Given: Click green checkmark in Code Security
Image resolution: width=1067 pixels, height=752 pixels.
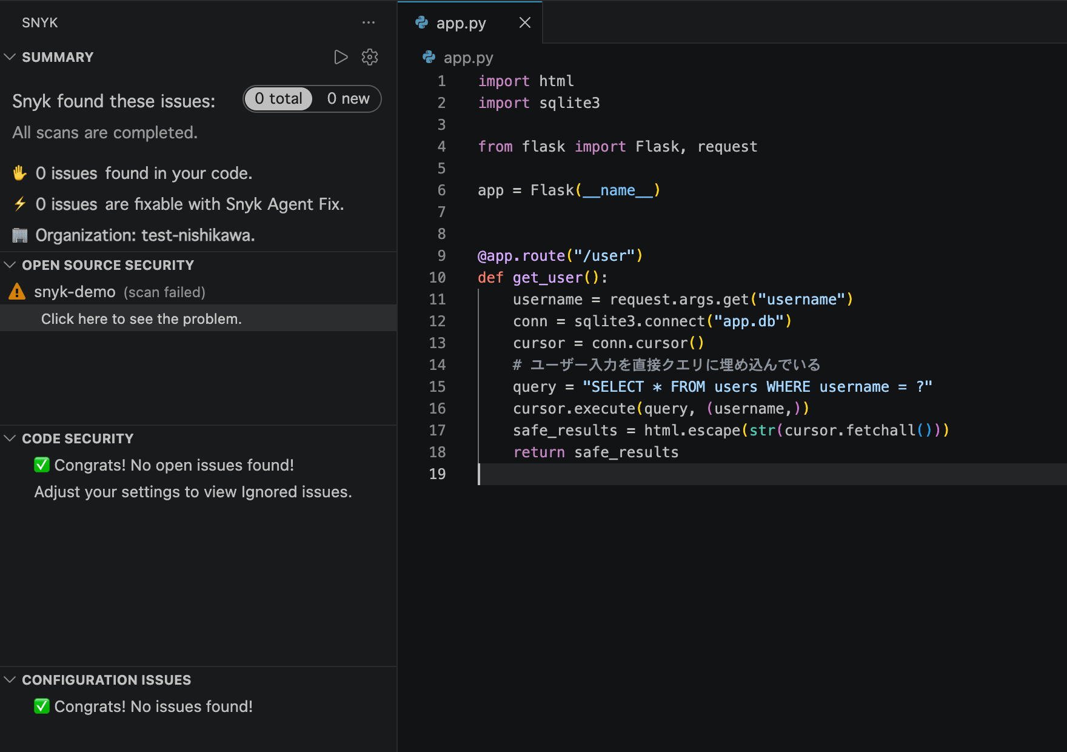Looking at the screenshot, I should (x=42, y=465).
